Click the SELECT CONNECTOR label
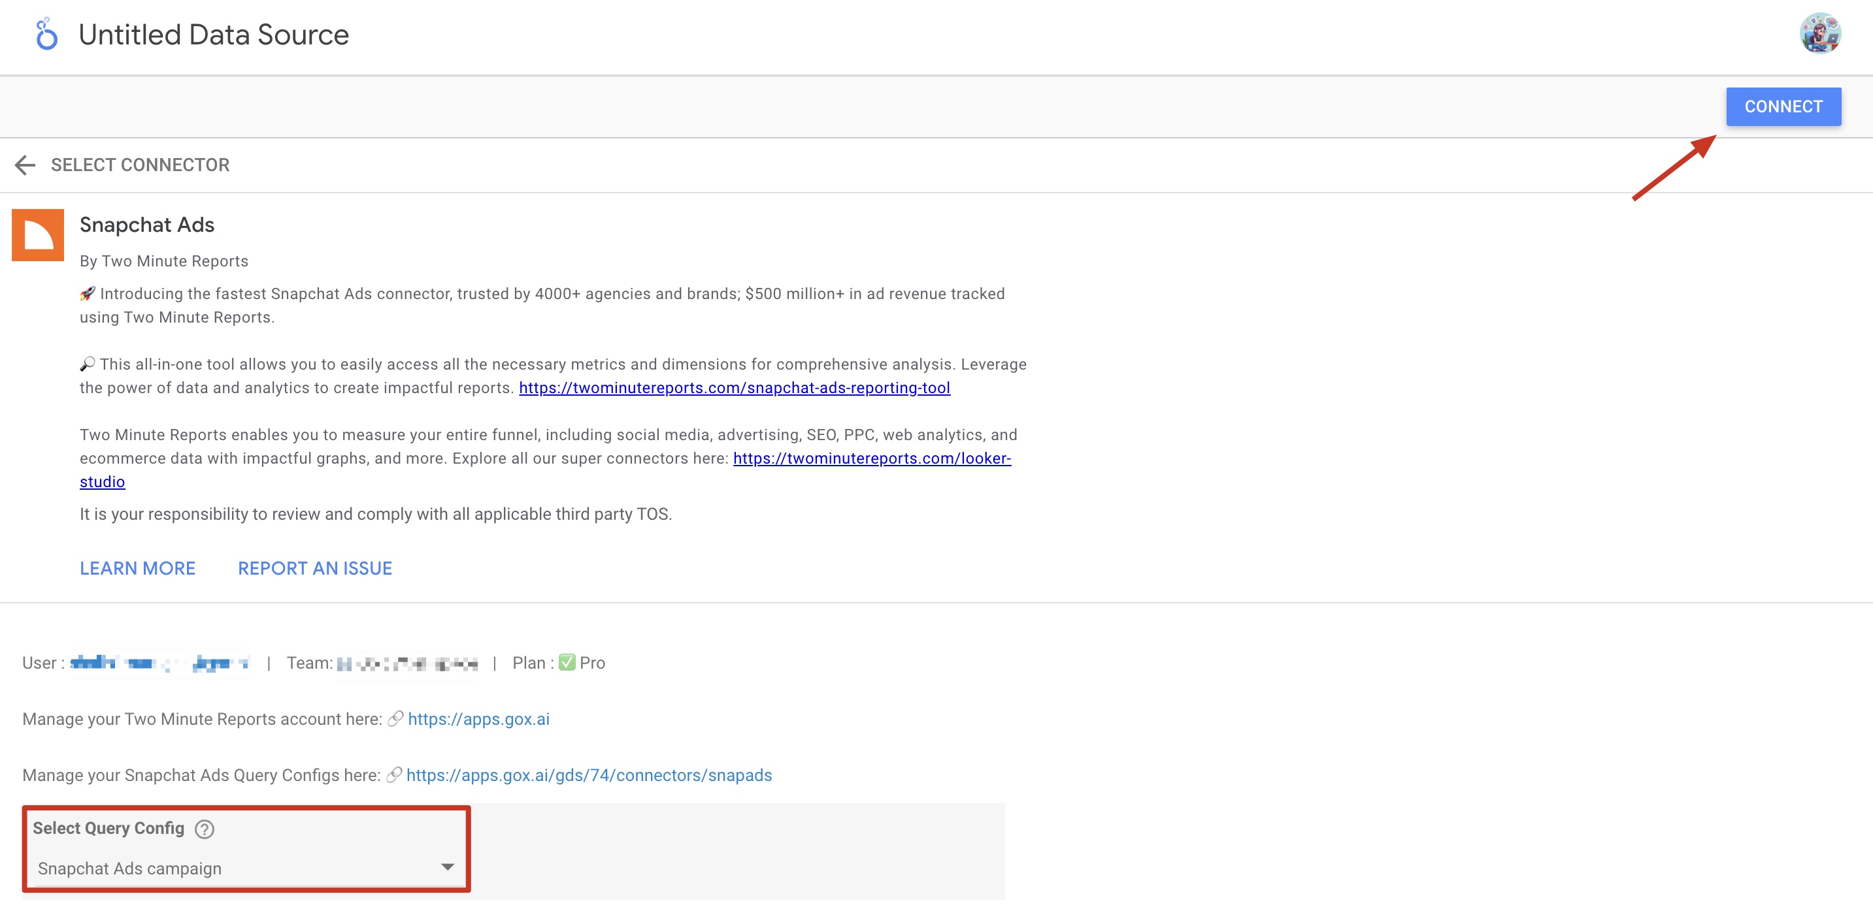Image resolution: width=1873 pixels, height=909 pixels. (x=141, y=165)
